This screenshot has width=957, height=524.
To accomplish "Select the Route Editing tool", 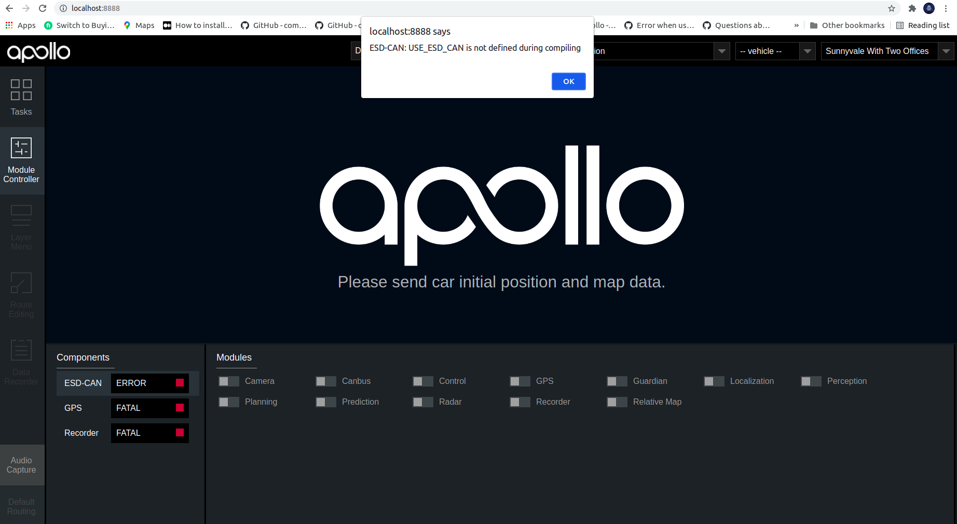I will point(21,294).
